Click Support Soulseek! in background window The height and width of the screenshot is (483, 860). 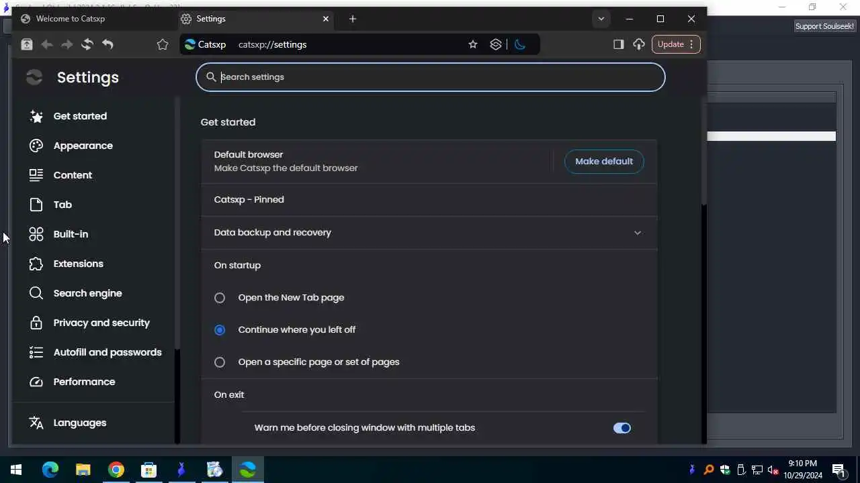click(x=824, y=26)
